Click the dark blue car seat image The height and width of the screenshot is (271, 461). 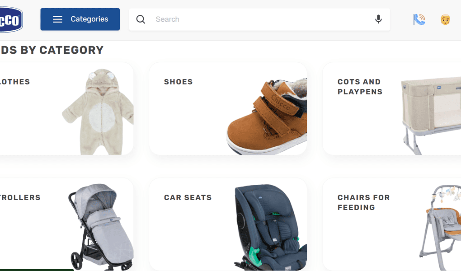coord(270,227)
